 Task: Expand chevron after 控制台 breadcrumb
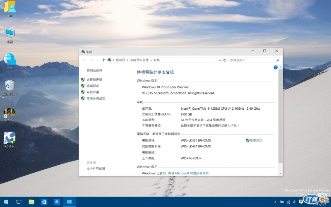click(x=128, y=60)
